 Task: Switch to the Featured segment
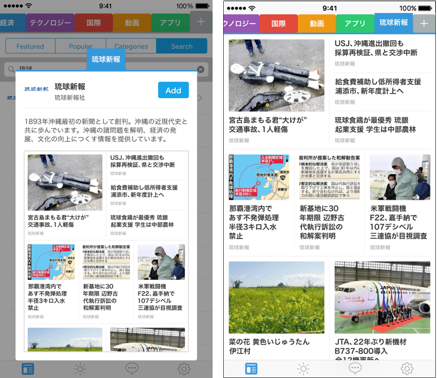(30, 46)
